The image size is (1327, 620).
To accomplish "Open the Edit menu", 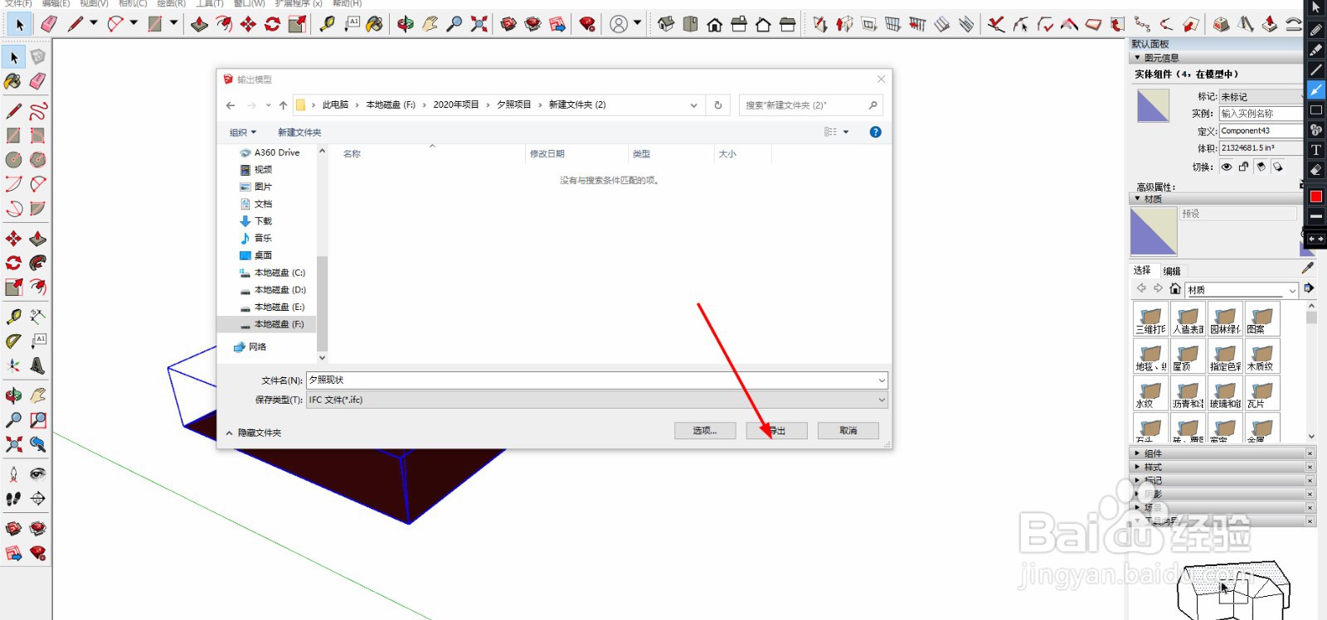I will coord(56,3).
